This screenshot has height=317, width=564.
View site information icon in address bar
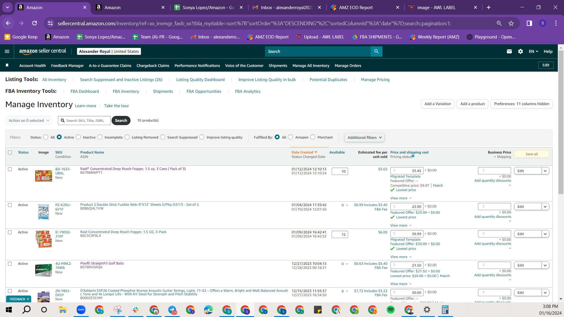51,23
